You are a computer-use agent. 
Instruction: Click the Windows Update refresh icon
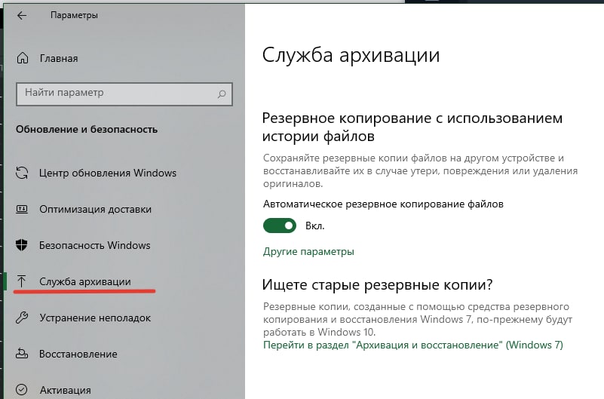22,173
